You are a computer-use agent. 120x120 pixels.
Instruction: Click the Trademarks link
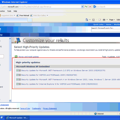[36, 108]
